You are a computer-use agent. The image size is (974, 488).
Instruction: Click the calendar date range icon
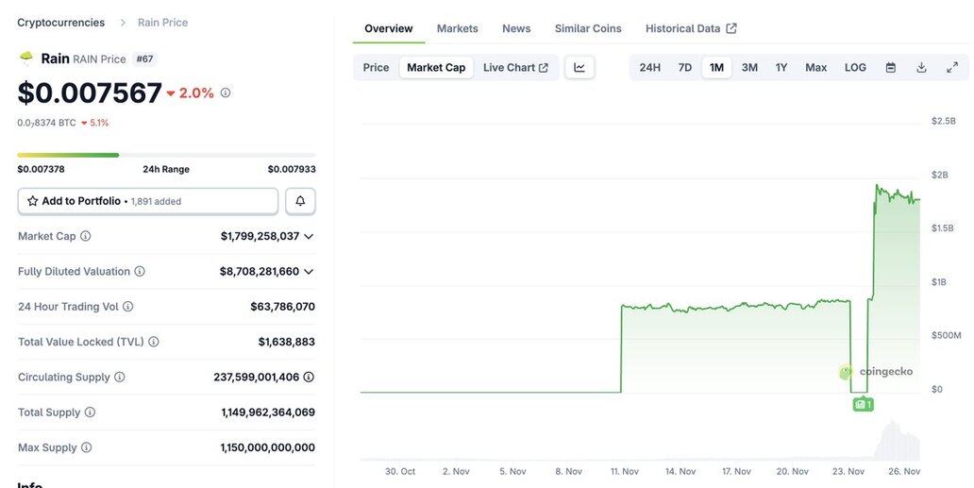tap(890, 68)
